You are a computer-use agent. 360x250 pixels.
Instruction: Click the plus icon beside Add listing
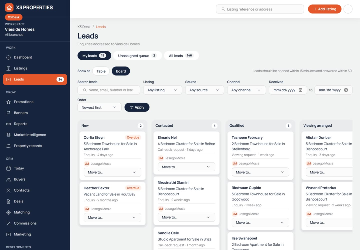(x=348, y=9)
